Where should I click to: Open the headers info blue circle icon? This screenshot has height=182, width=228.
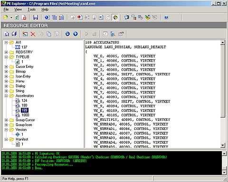[x=47, y=18]
